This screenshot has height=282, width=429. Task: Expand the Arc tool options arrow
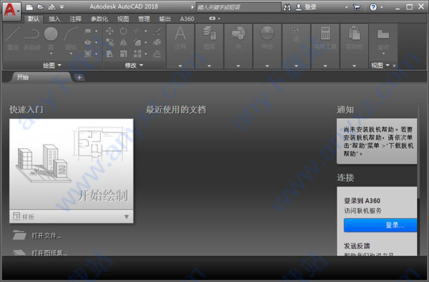(71, 54)
